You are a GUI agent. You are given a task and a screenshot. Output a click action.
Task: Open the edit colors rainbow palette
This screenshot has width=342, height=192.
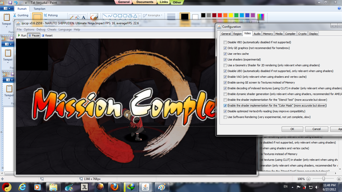click(x=261, y=17)
